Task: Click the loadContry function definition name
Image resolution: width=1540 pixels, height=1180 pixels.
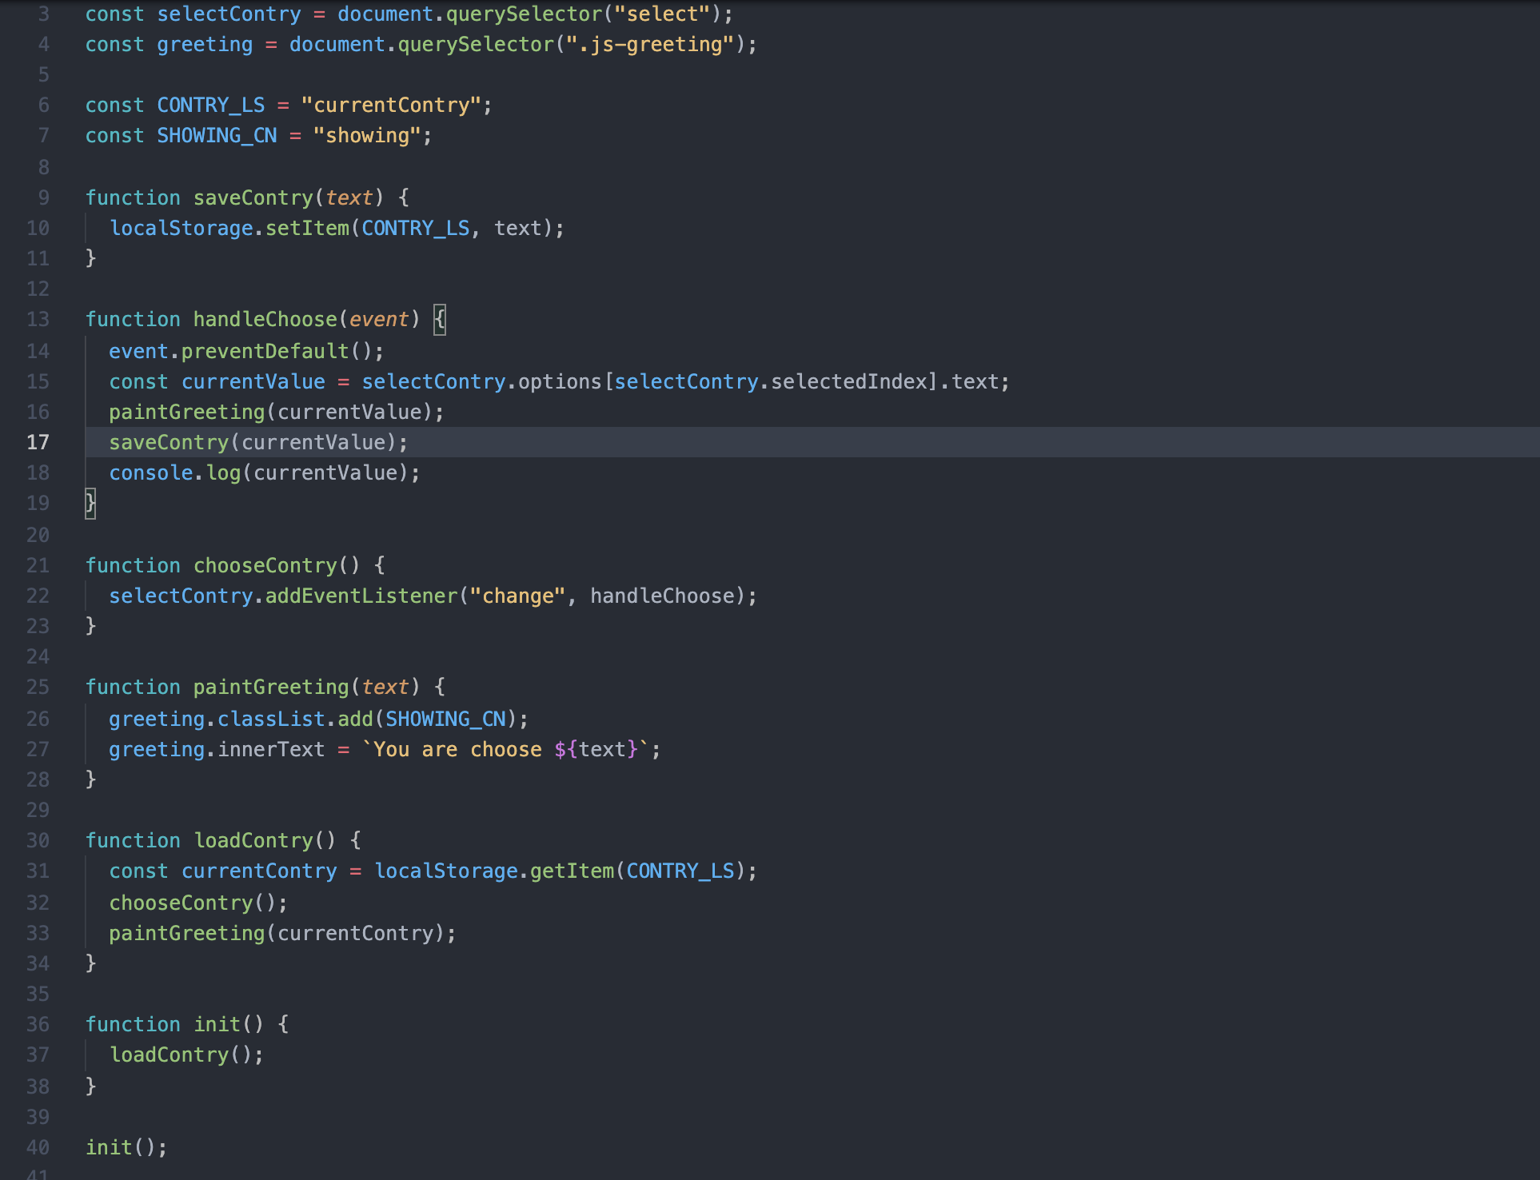Action: (x=253, y=840)
